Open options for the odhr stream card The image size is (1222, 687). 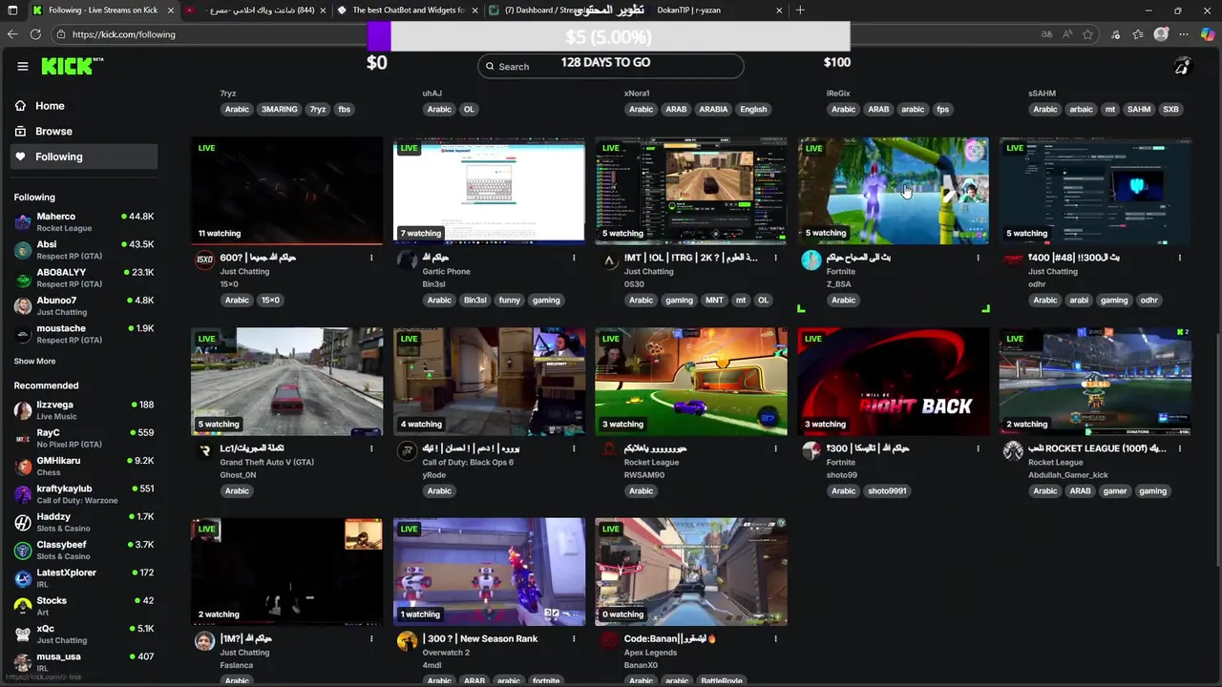(x=1180, y=258)
